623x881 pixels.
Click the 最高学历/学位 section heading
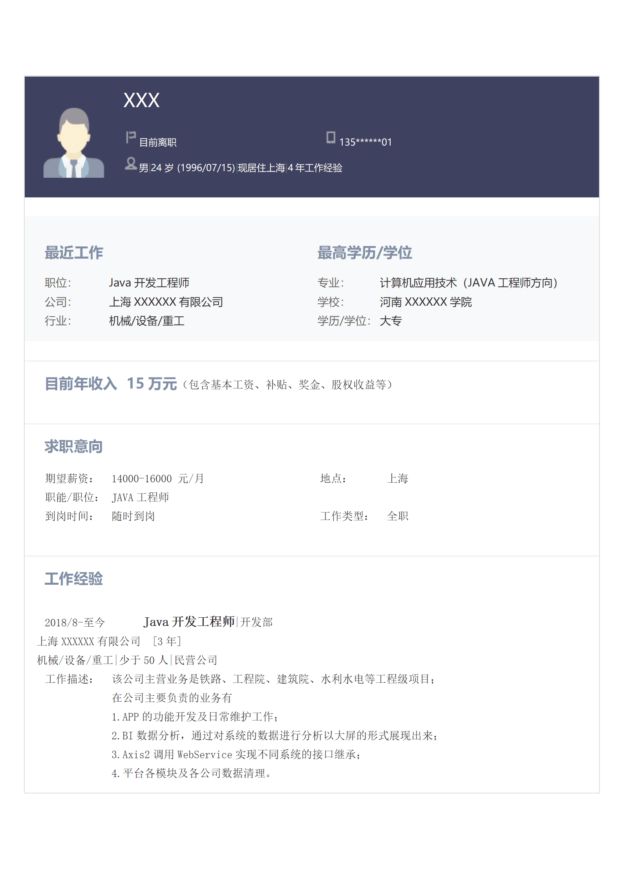[x=365, y=253]
